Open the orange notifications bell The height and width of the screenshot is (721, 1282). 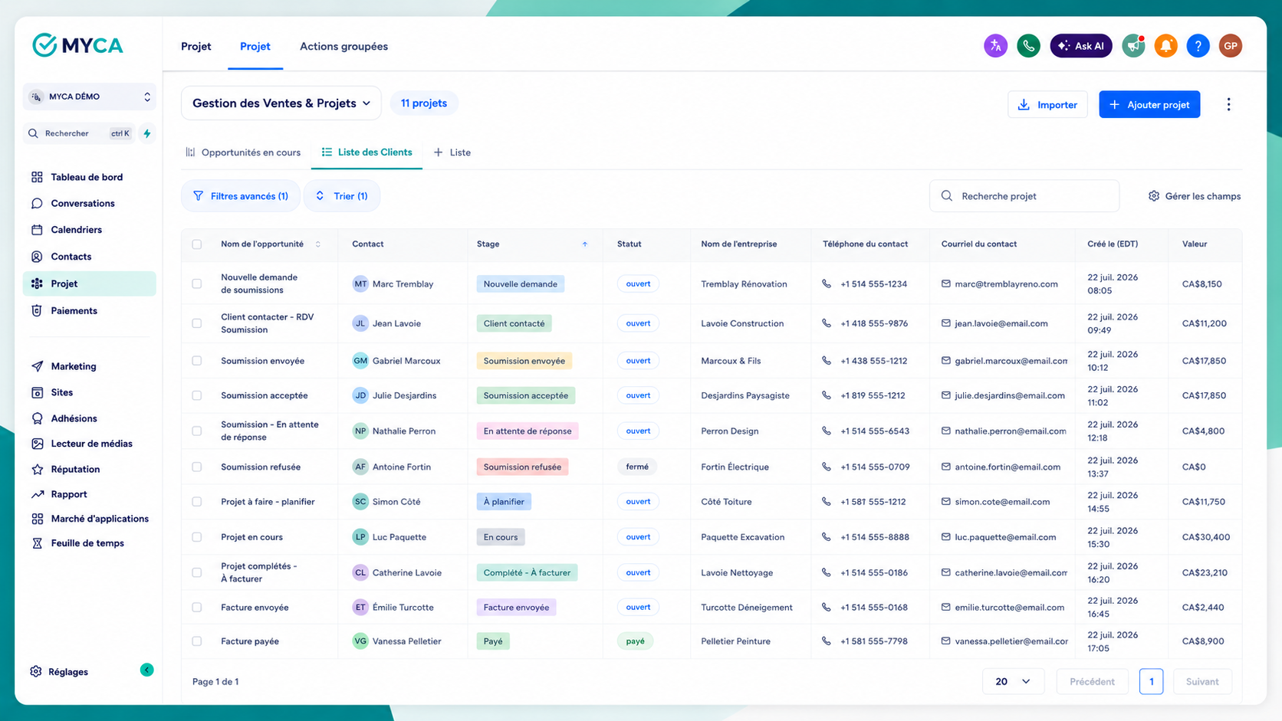tap(1165, 46)
